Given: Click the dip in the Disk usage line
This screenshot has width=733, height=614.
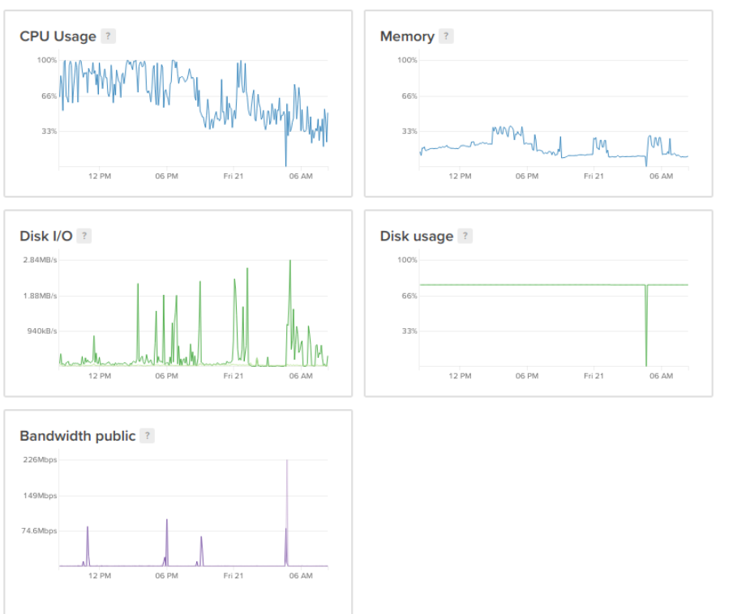Looking at the screenshot, I should tap(646, 324).
